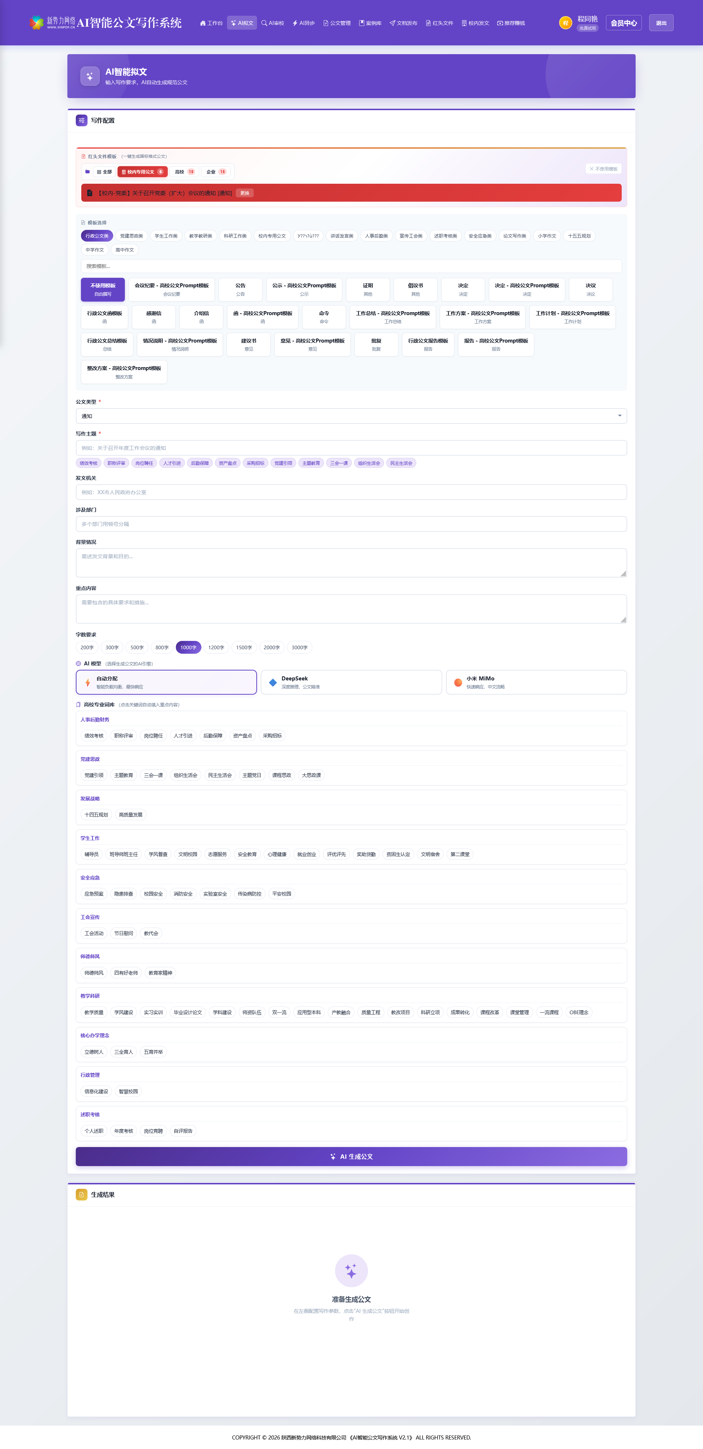Click the 新势力网络 logo icon
Viewport: 703px width, 1449px height.
[37, 22]
